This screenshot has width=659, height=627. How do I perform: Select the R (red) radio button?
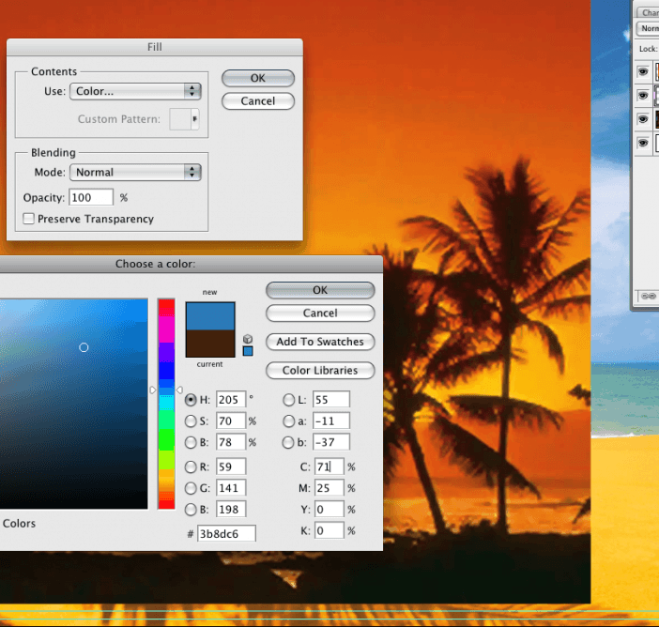pyautogui.click(x=192, y=466)
